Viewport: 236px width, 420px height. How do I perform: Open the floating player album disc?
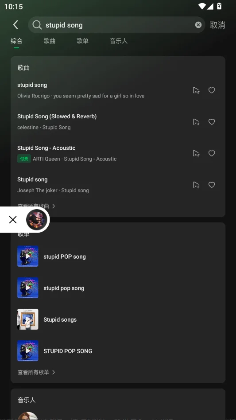(37, 220)
